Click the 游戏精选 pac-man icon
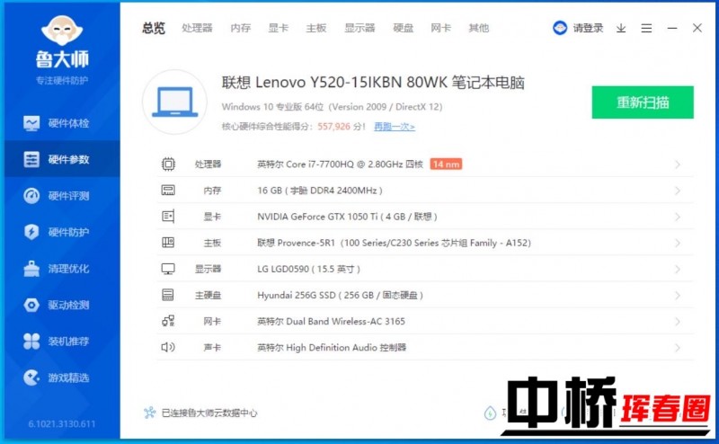 [31, 377]
